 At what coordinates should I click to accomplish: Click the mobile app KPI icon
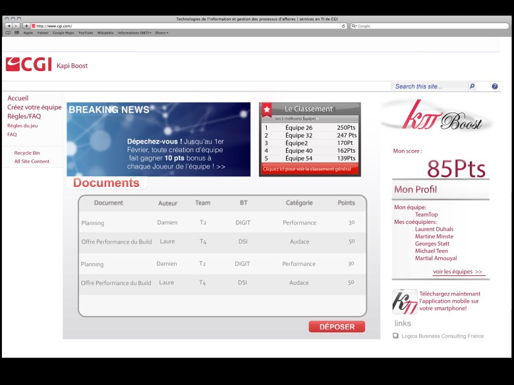click(405, 301)
